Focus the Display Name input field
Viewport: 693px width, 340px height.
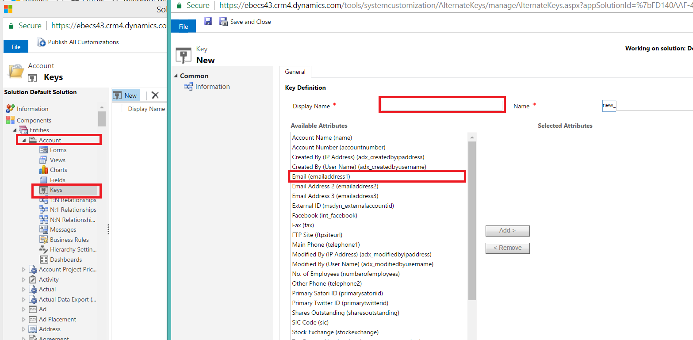442,106
